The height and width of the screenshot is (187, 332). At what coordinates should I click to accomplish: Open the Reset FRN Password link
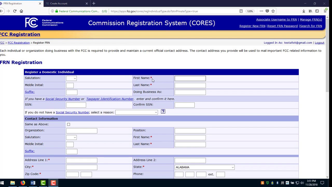coord(282,26)
